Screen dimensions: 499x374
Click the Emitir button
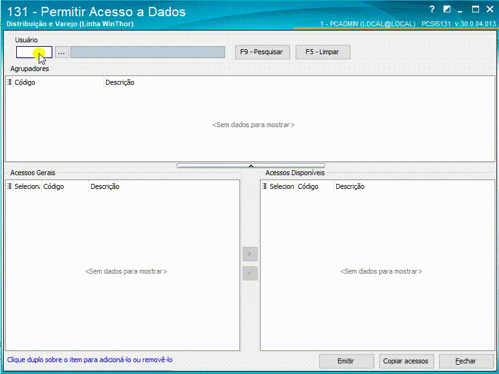[x=346, y=361]
